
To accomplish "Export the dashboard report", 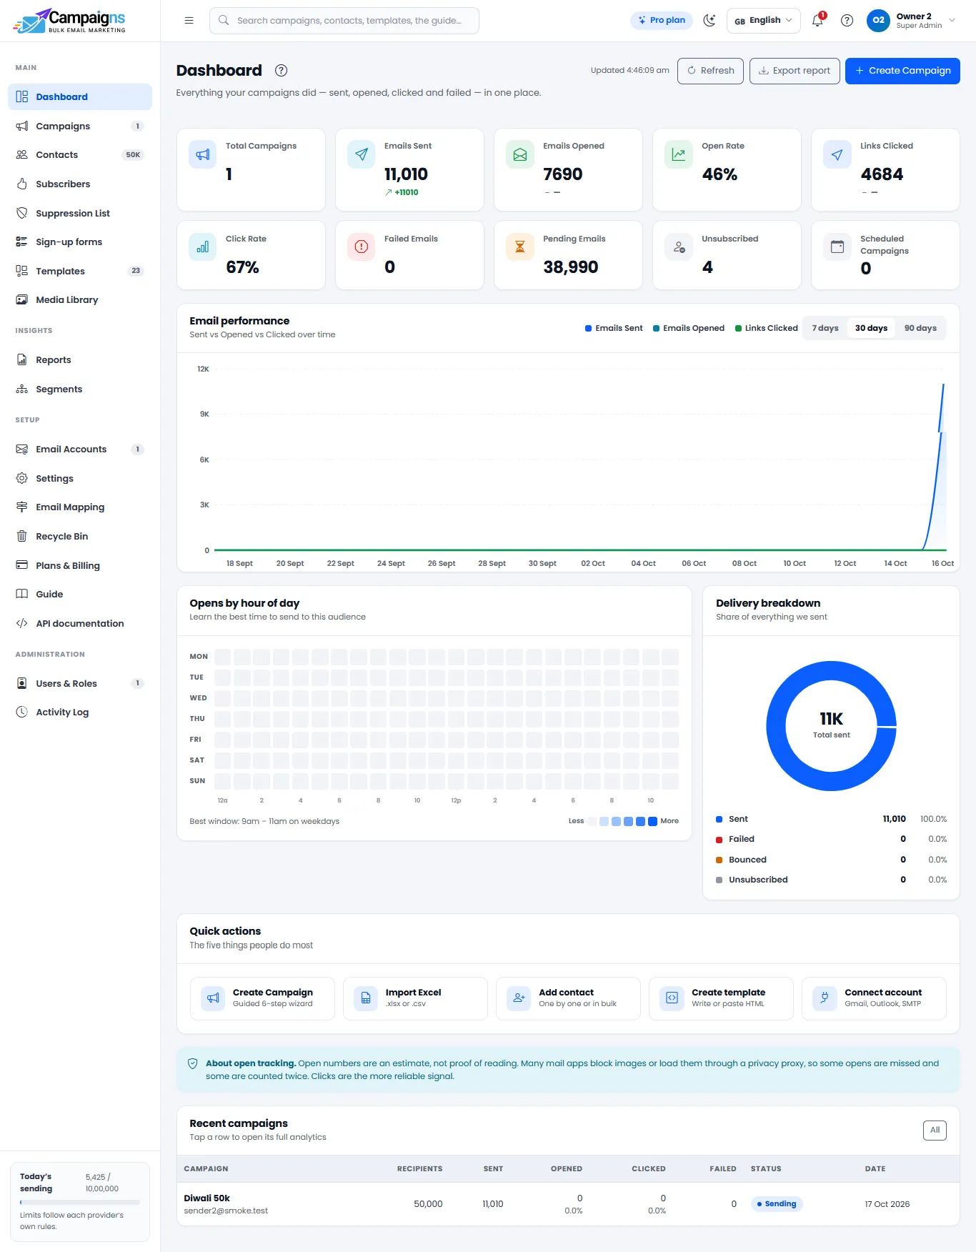I will click(x=795, y=71).
